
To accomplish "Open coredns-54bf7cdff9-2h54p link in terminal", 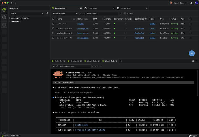I will pos(90,130).
